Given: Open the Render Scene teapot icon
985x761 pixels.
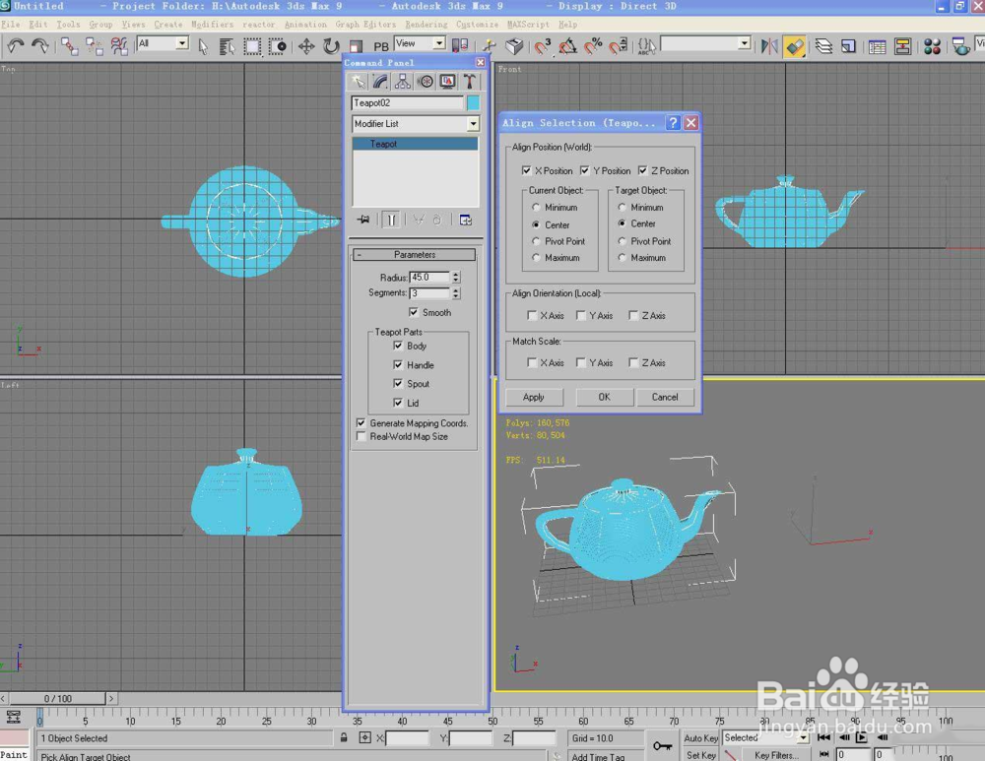Looking at the screenshot, I should (x=960, y=46).
